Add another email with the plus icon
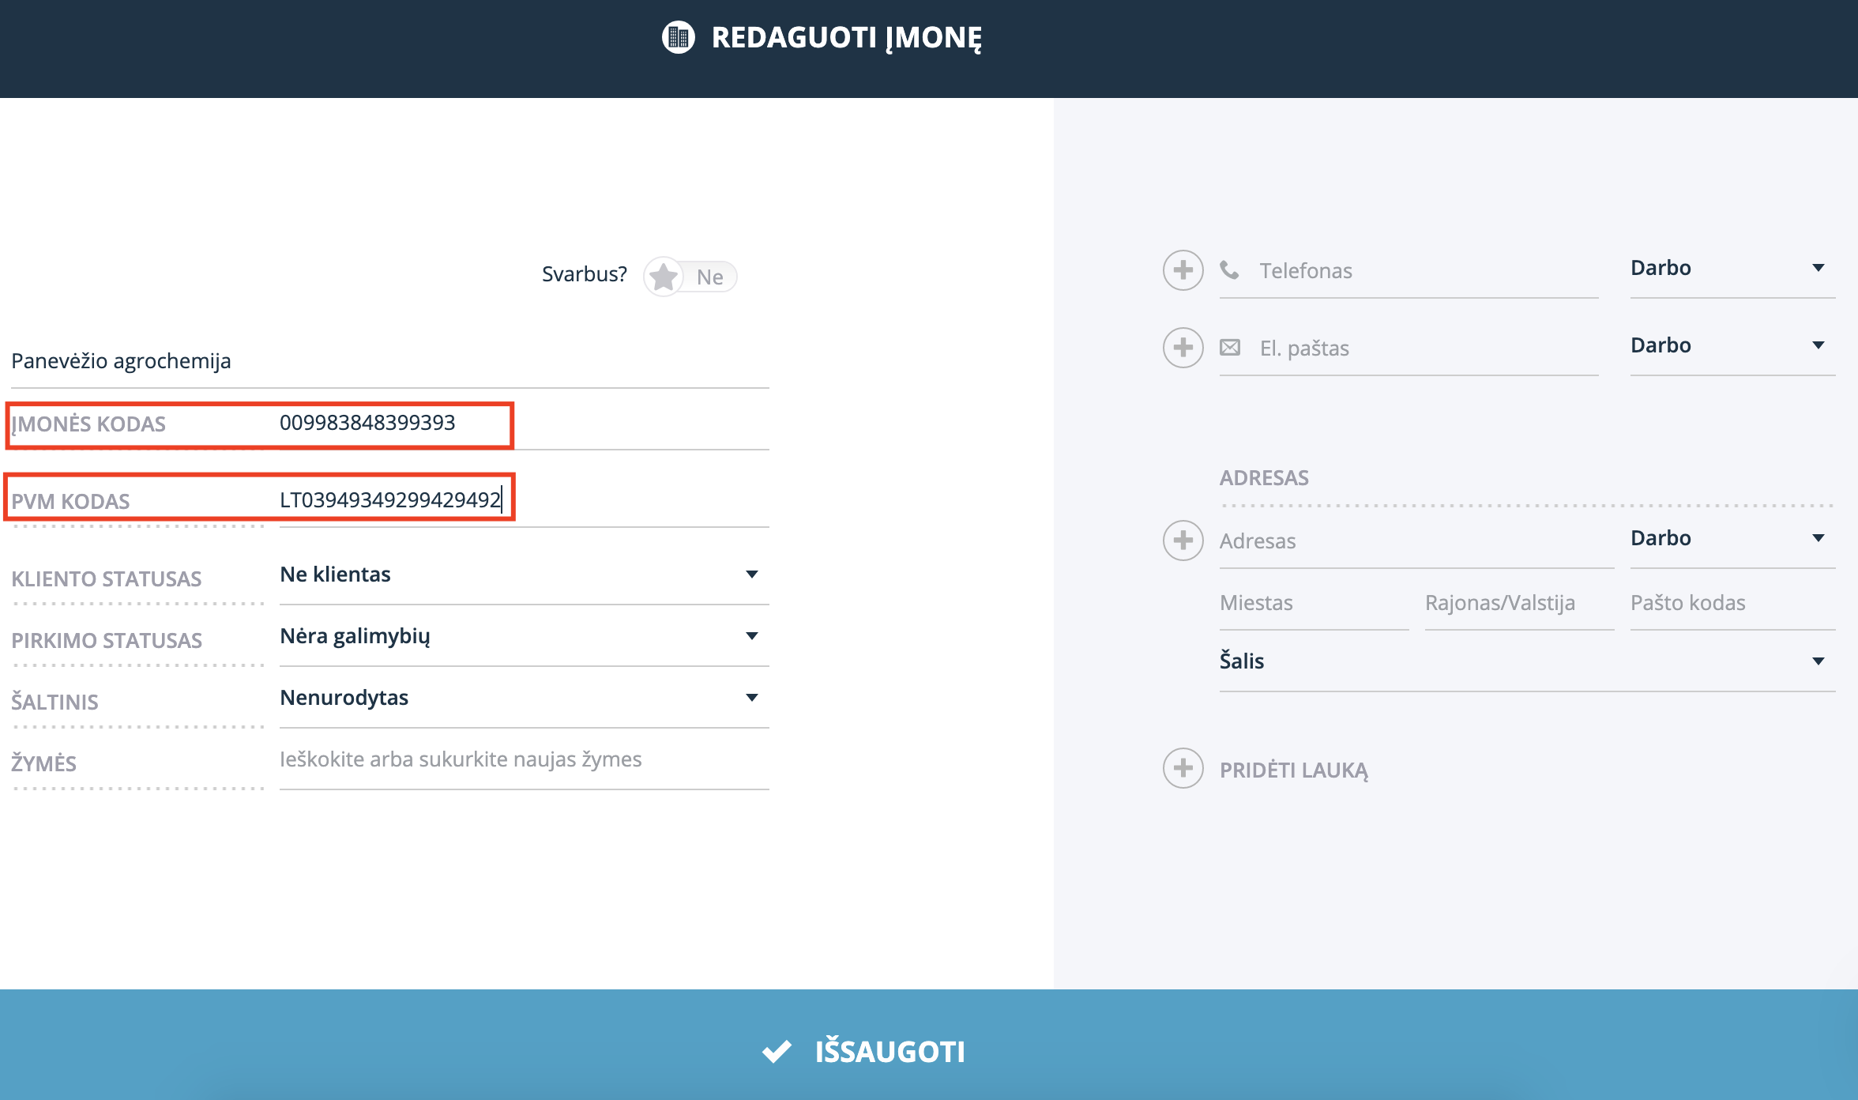The image size is (1858, 1100). tap(1183, 348)
